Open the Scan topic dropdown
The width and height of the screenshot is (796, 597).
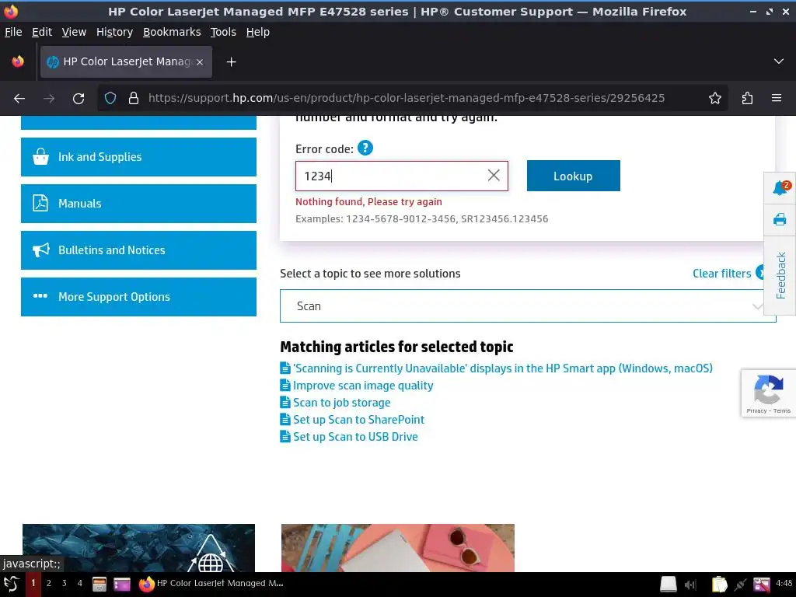click(x=528, y=306)
